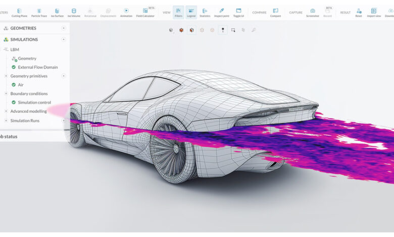Toggle the Legend display
Screen dimensions: 394x237
pos(191,12)
